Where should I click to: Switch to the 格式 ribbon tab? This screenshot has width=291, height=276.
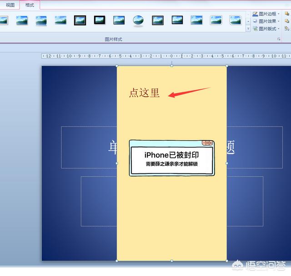(30, 5)
